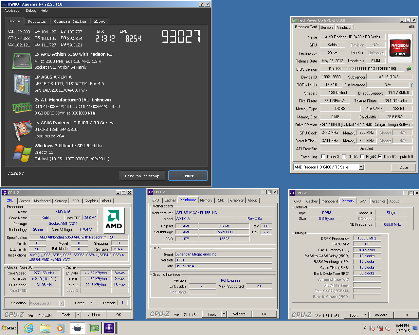Click the graphics card icon beside Radeon HD 8400
The height and width of the screenshot is (335, 419).
tap(22, 130)
